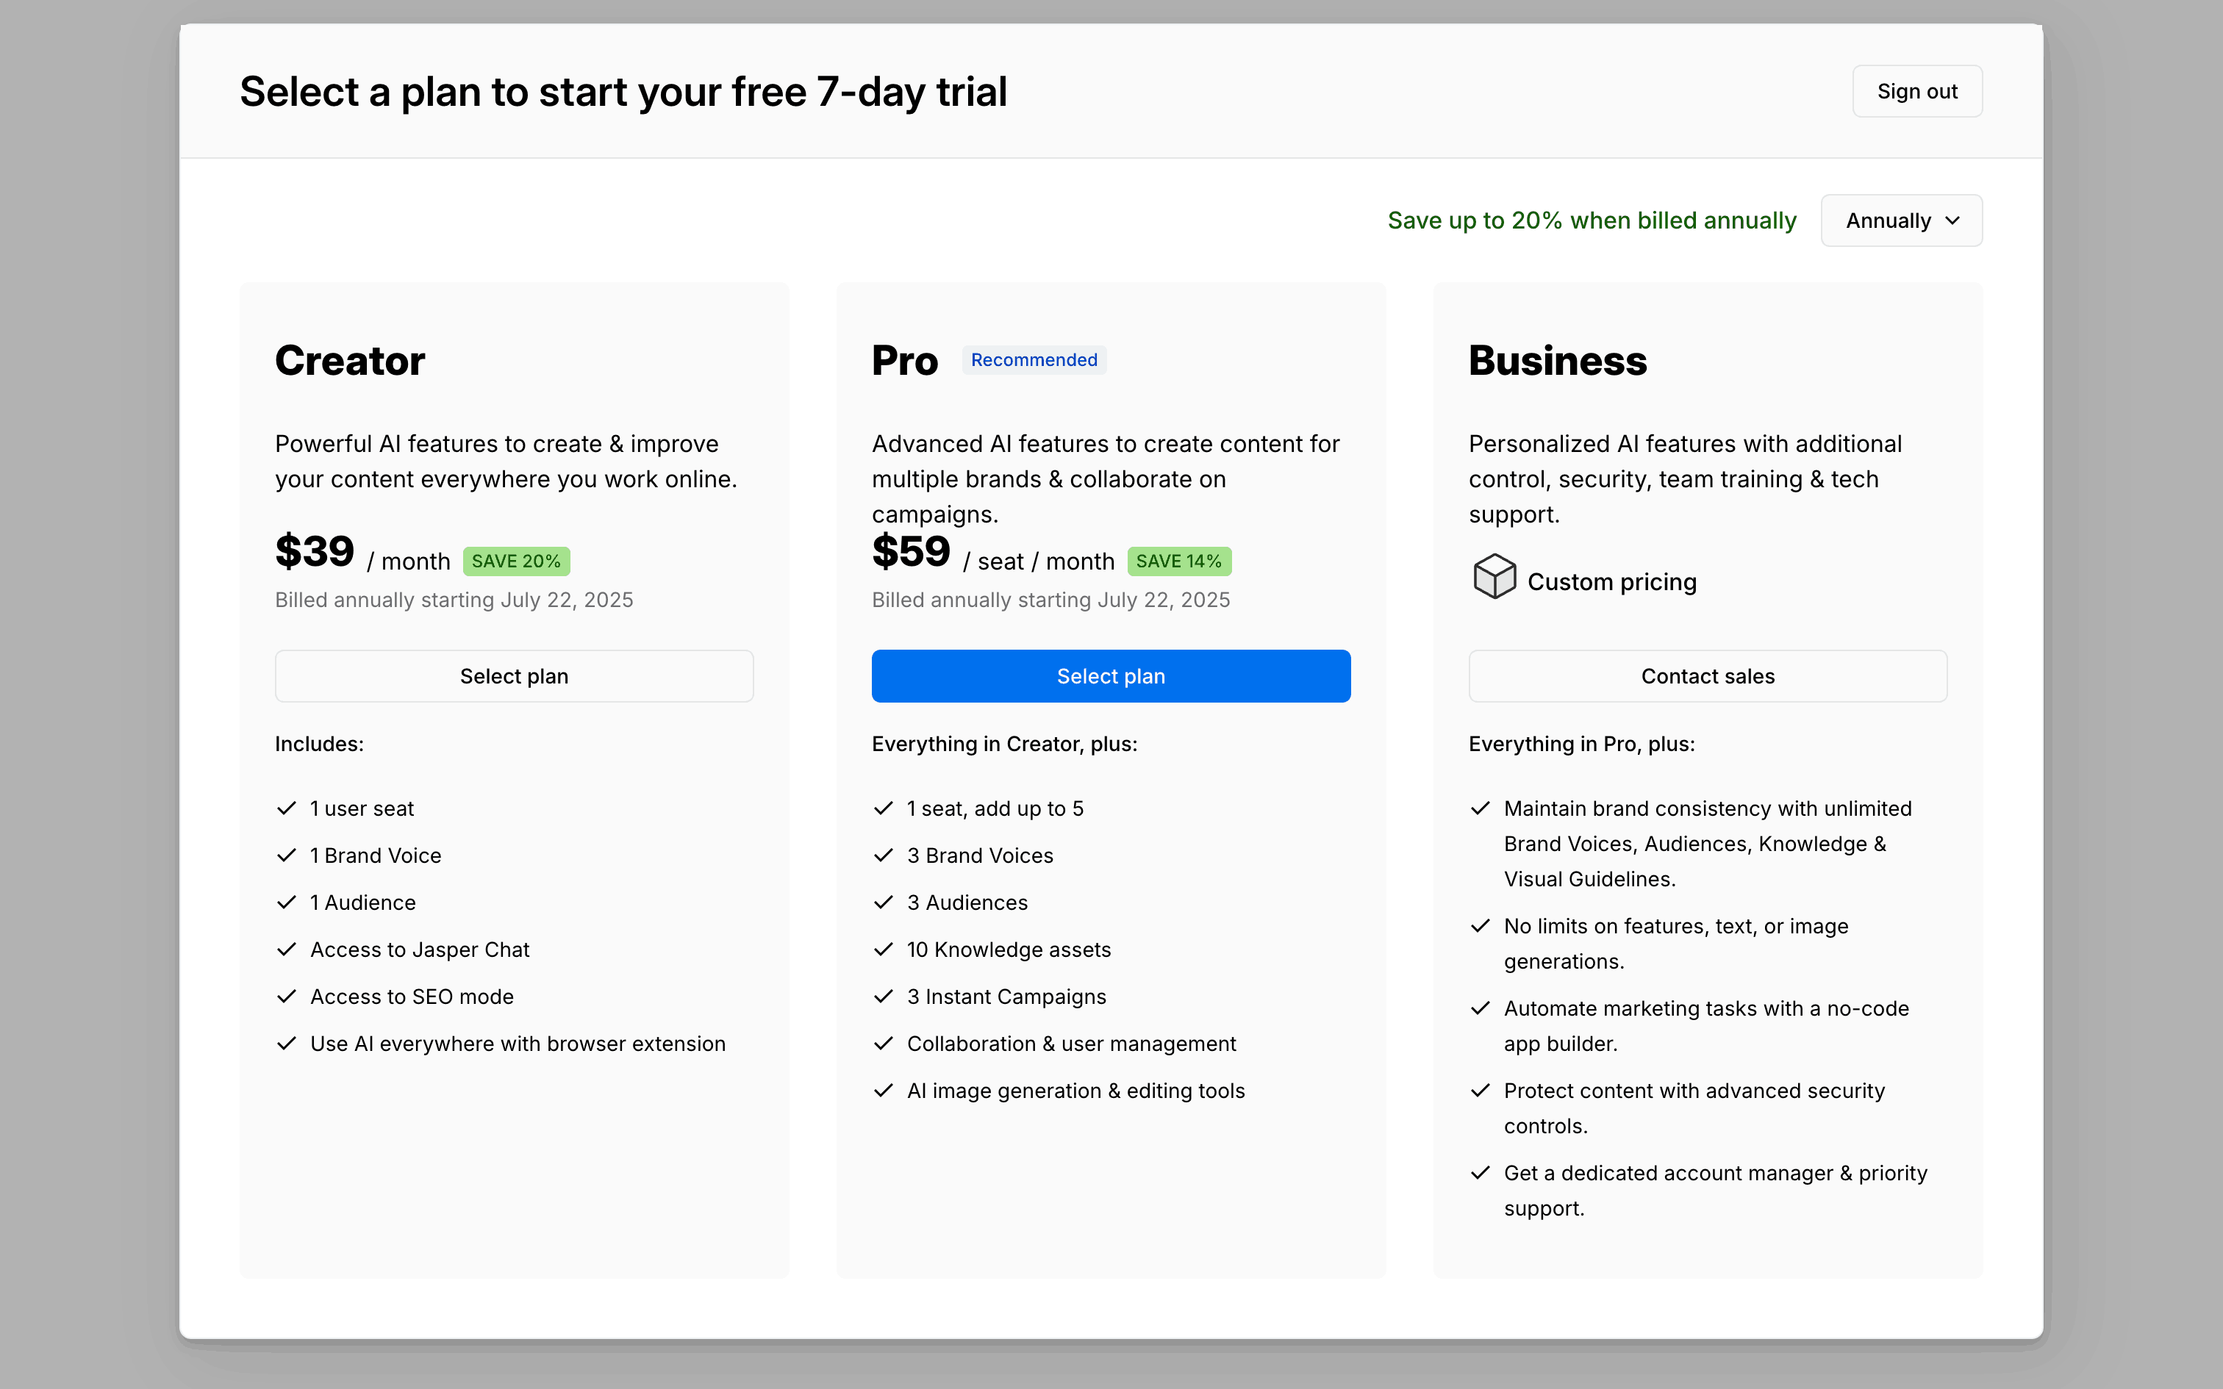2223x1389 pixels.
Task: Open the Annually billing dropdown
Action: pos(1900,220)
